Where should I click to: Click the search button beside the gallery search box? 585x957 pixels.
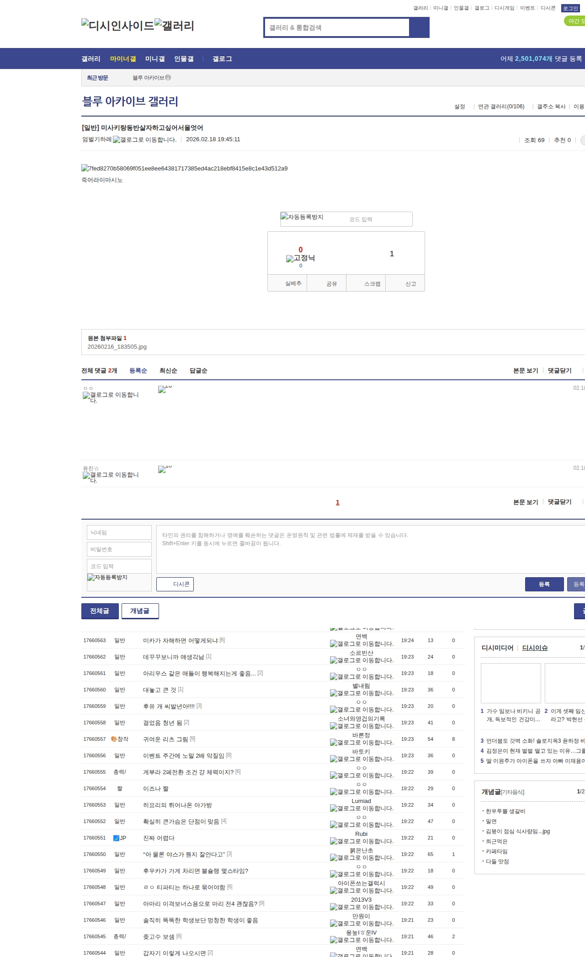419,27
